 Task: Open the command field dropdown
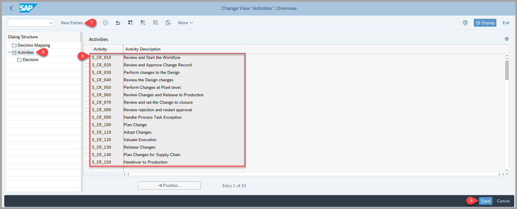point(51,23)
